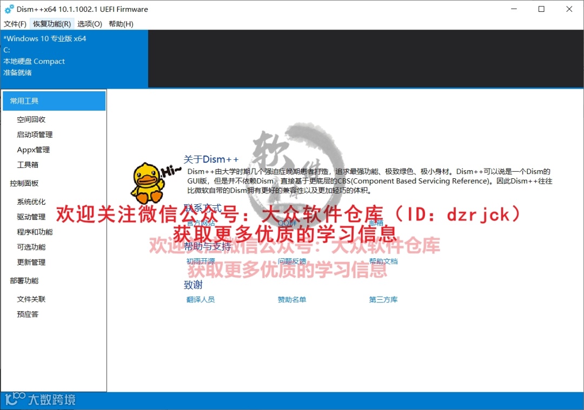Click the Dism++ app icon in title bar
584x410 pixels.
[9, 9]
